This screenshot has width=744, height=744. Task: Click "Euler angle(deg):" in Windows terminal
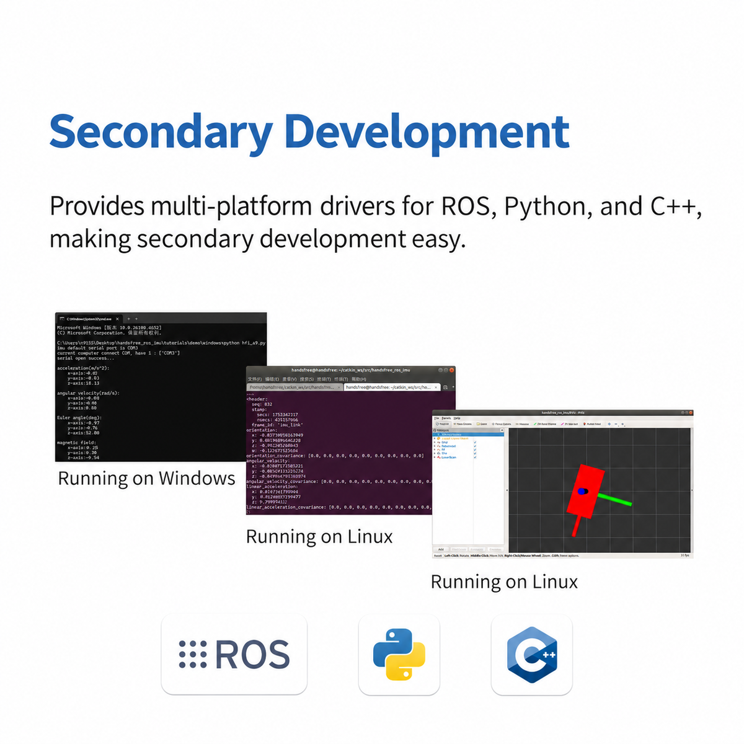(79, 417)
